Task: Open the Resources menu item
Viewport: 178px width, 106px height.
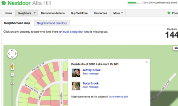Action: pos(100,13)
